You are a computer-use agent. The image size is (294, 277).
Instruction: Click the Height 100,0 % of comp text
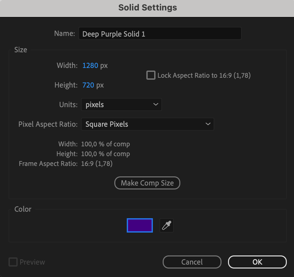pos(105,154)
